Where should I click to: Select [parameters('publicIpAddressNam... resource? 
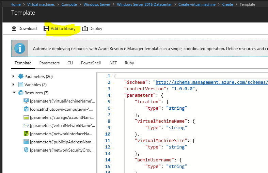62,142
